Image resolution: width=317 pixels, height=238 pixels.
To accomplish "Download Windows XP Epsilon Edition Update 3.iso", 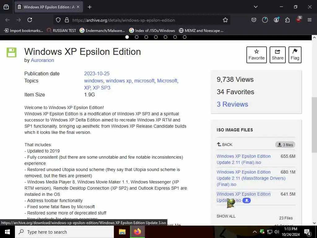I will click(244, 197).
